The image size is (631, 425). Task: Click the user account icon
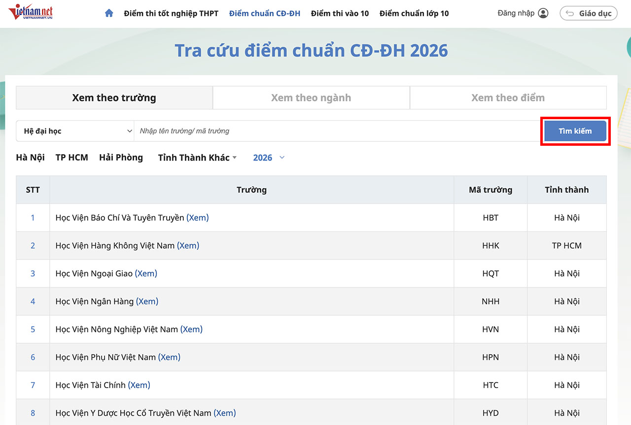click(543, 13)
